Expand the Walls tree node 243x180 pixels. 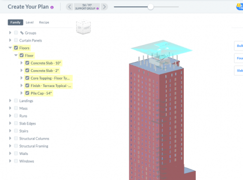tap(10, 153)
